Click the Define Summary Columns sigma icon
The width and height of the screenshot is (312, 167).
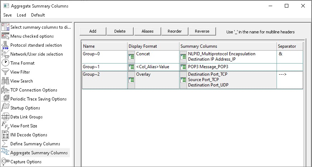point(5,144)
